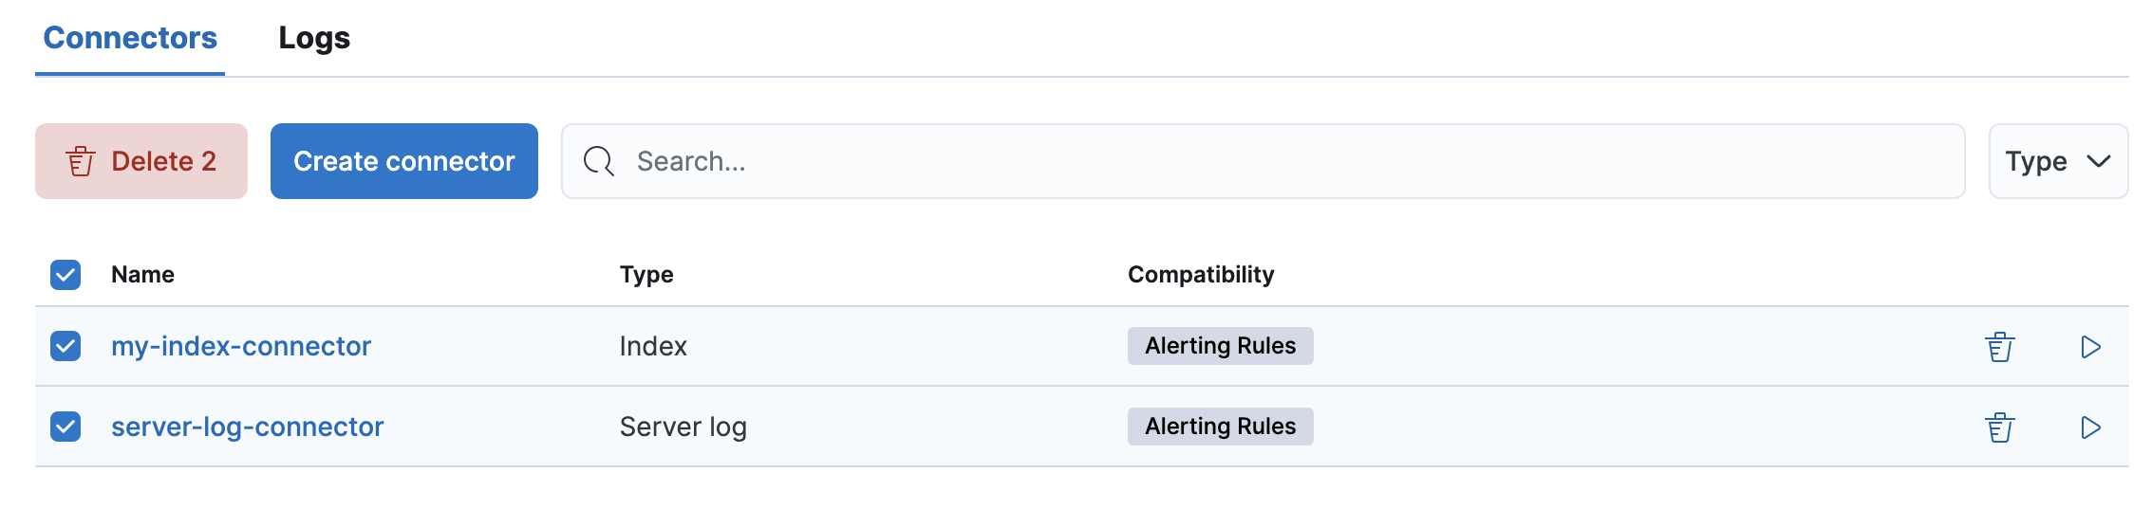The height and width of the screenshot is (509, 2152).
Task: Delete my-index-connector using its trash icon
Action: [1999, 347]
